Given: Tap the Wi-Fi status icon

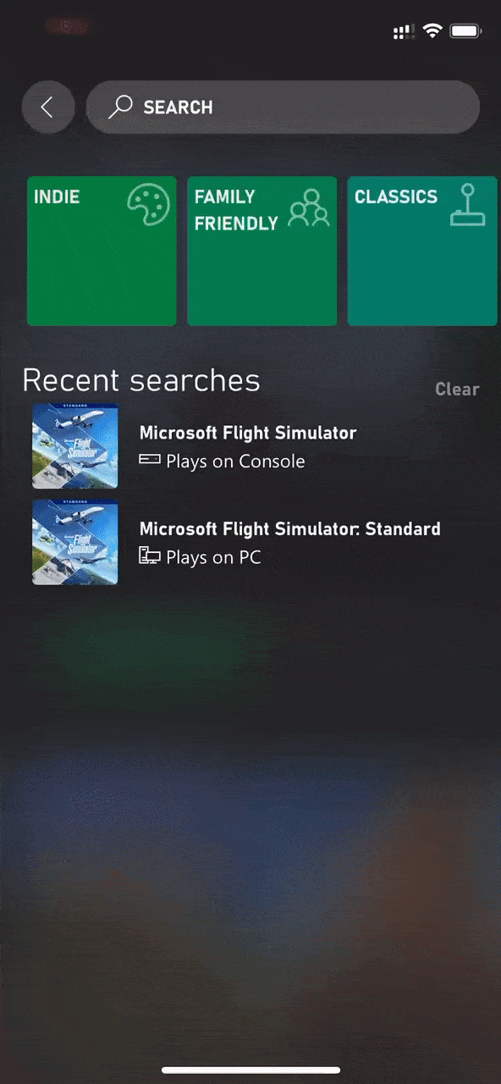Looking at the screenshot, I should point(432,31).
